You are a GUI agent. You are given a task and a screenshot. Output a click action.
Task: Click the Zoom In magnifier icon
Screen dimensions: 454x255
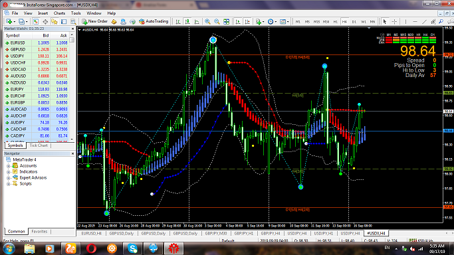click(x=207, y=21)
